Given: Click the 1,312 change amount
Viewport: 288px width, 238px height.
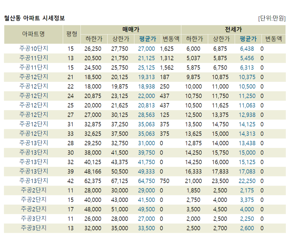Looking at the screenshot, I should pos(167,58).
